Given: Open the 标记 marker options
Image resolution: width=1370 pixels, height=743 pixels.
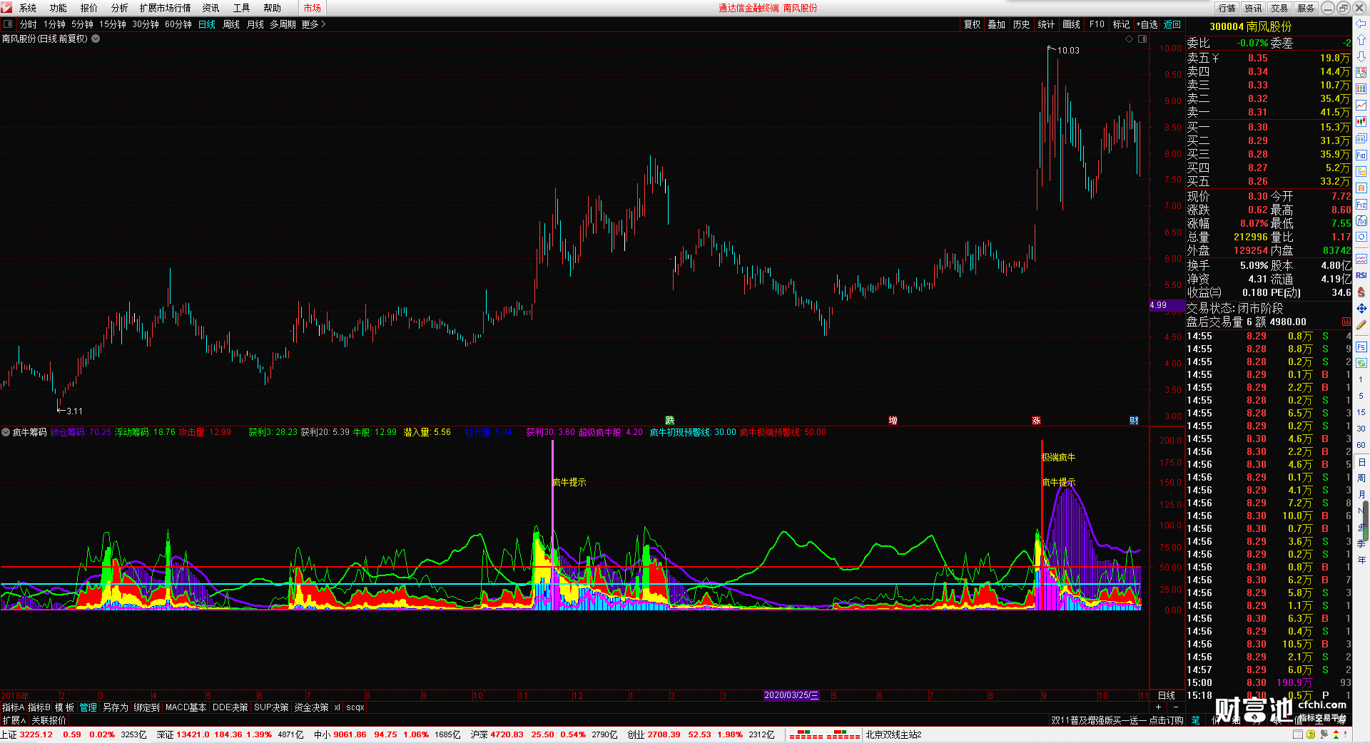Looking at the screenshot, I should [1121, 24].
